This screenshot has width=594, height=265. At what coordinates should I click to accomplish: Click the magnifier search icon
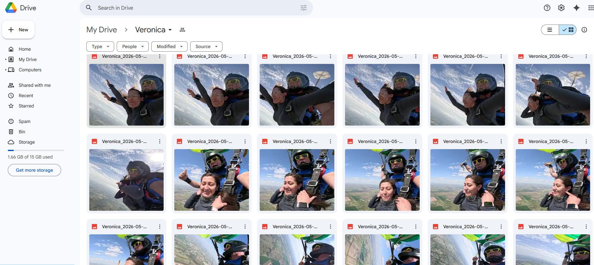pos(89,8)
